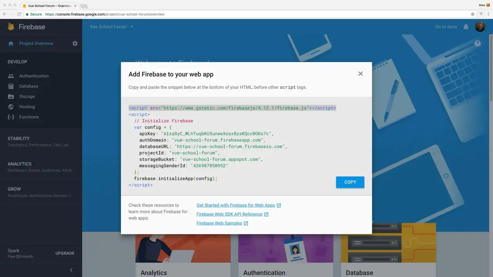Click the Alex Chrome profile button
This screenshot has width=493, height=277.
484,5
